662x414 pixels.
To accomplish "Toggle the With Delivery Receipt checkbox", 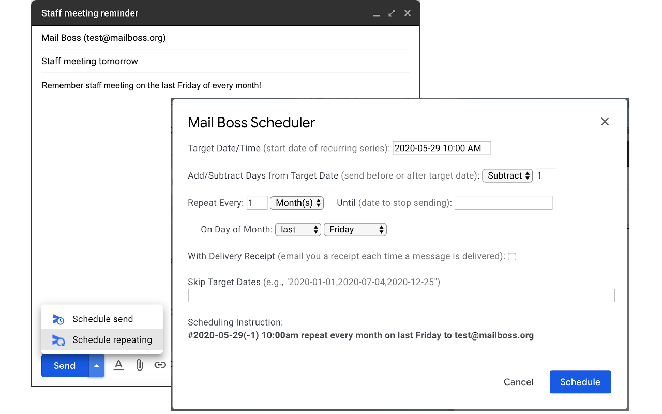I will tap(512, 256).
